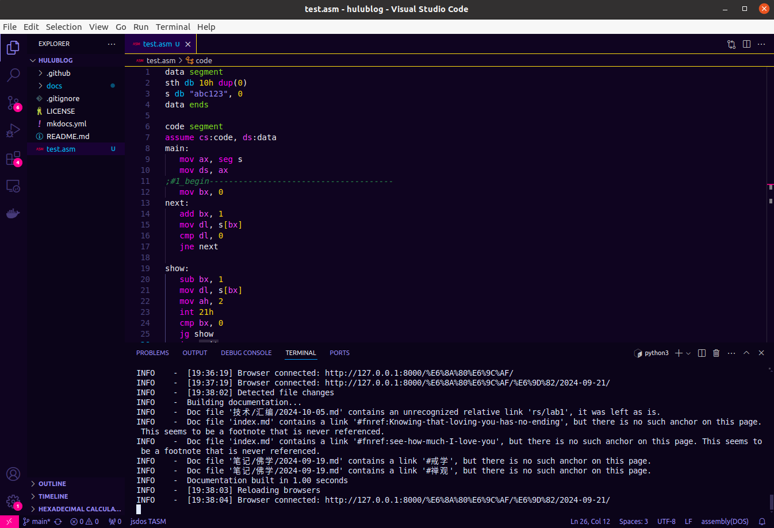Click Ln 26, Col 12 position indicator
The height and width of the screenshot is (528, 774).
(x=590, y=522)
